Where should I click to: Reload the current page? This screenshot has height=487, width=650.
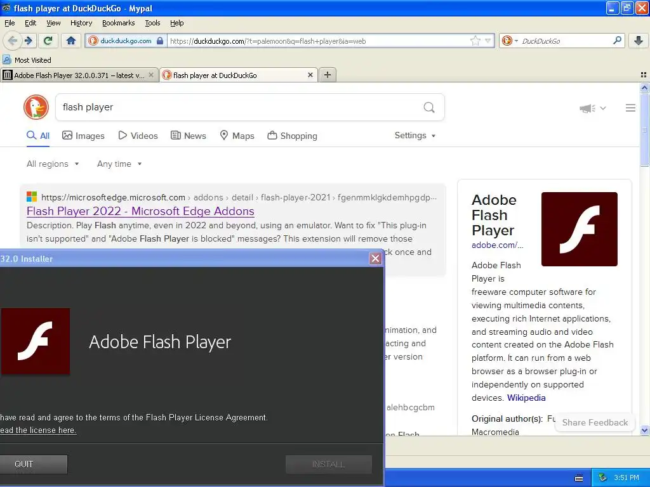[x=48, y=41]
